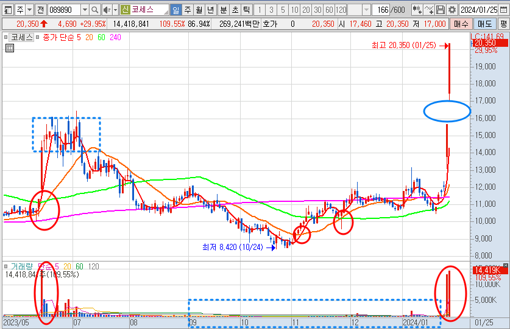Click the add indicator line icon
This screenshot has height=329, width=510.
click(429, 10)
